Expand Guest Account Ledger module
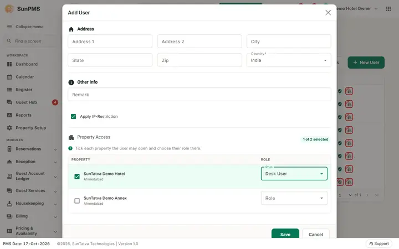The image size is (399, 249). pos(55,177)
